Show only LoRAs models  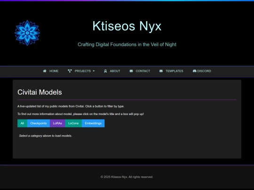click(57, 123)
